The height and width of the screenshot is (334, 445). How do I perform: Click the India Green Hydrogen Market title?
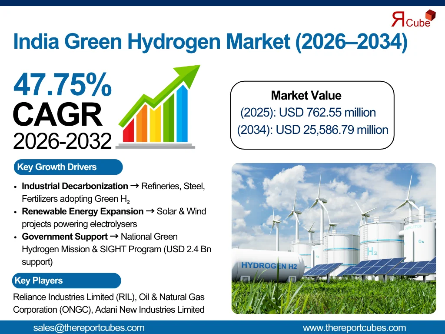pyautogui.click(x=210, y=42)
